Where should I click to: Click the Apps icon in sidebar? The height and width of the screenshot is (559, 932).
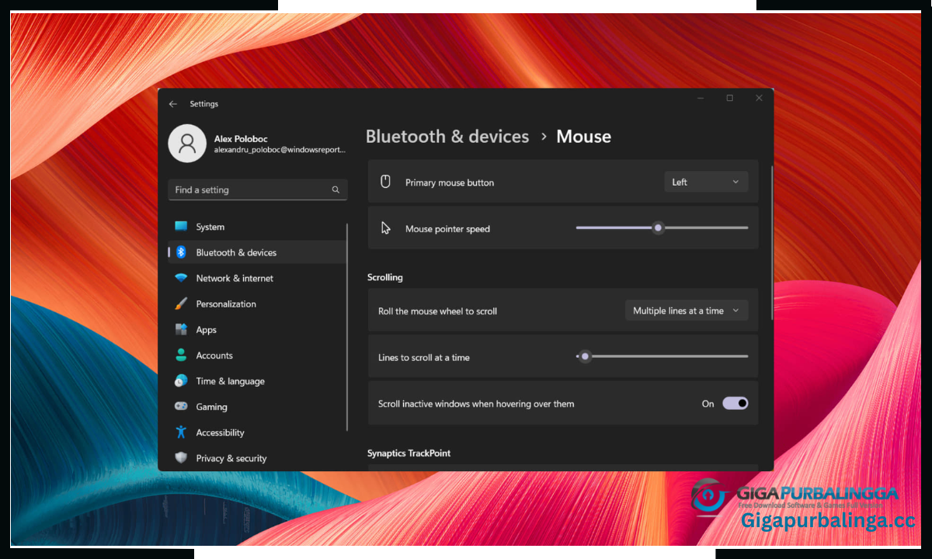[181, 329]
